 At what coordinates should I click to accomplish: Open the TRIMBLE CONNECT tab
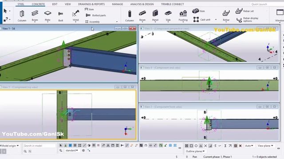click(x=173, y=4)
